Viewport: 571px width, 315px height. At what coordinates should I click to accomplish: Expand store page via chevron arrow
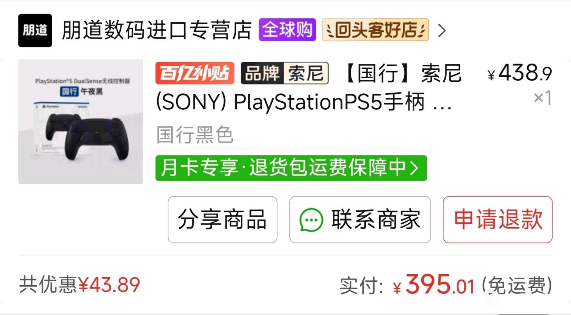click(x=442, y=30)
